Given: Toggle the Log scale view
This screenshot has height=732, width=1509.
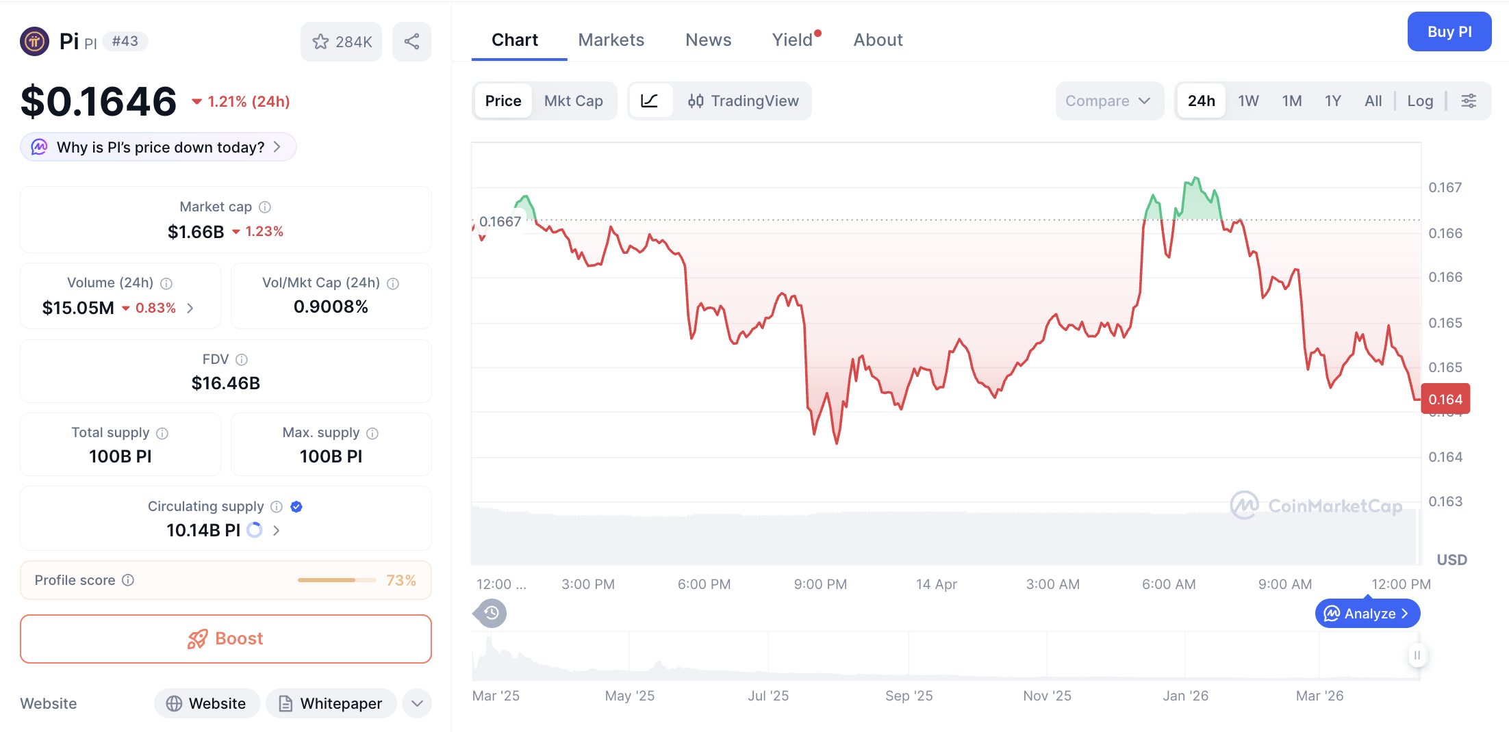Looking at the screenshot, I should click(1420, 101).
